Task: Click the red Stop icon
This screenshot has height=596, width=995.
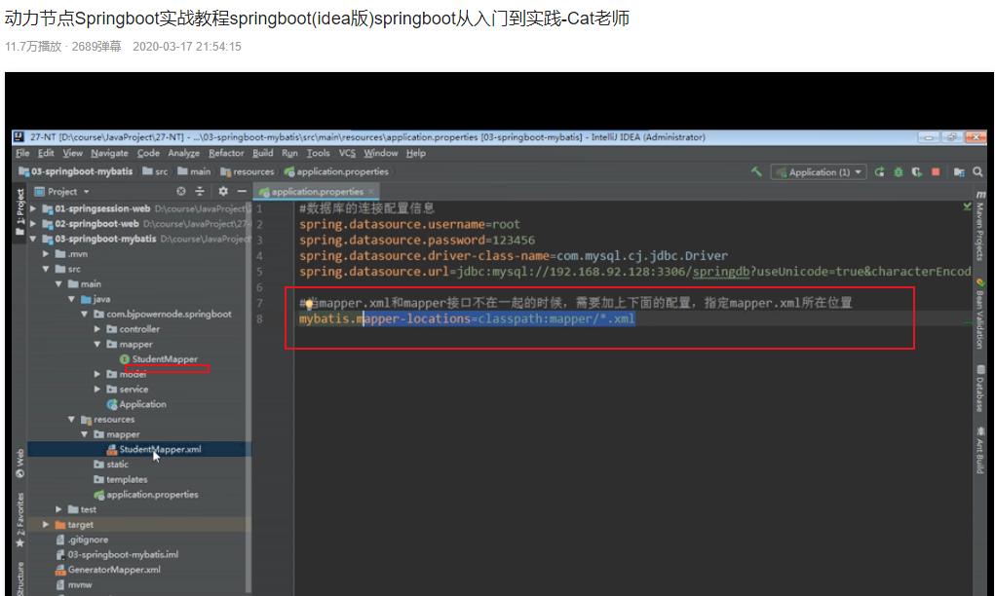Action: pyautogui.click(x=936, y=171)
